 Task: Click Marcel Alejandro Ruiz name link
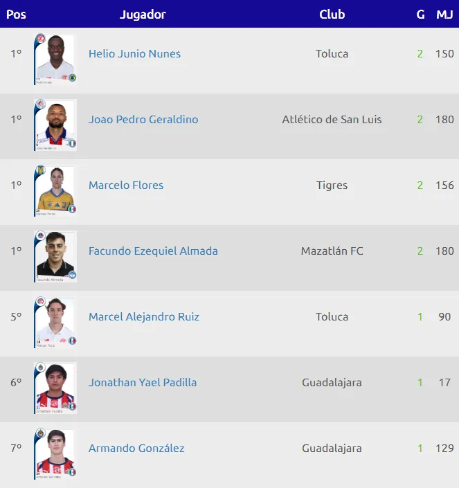click(x=144, y=317)
